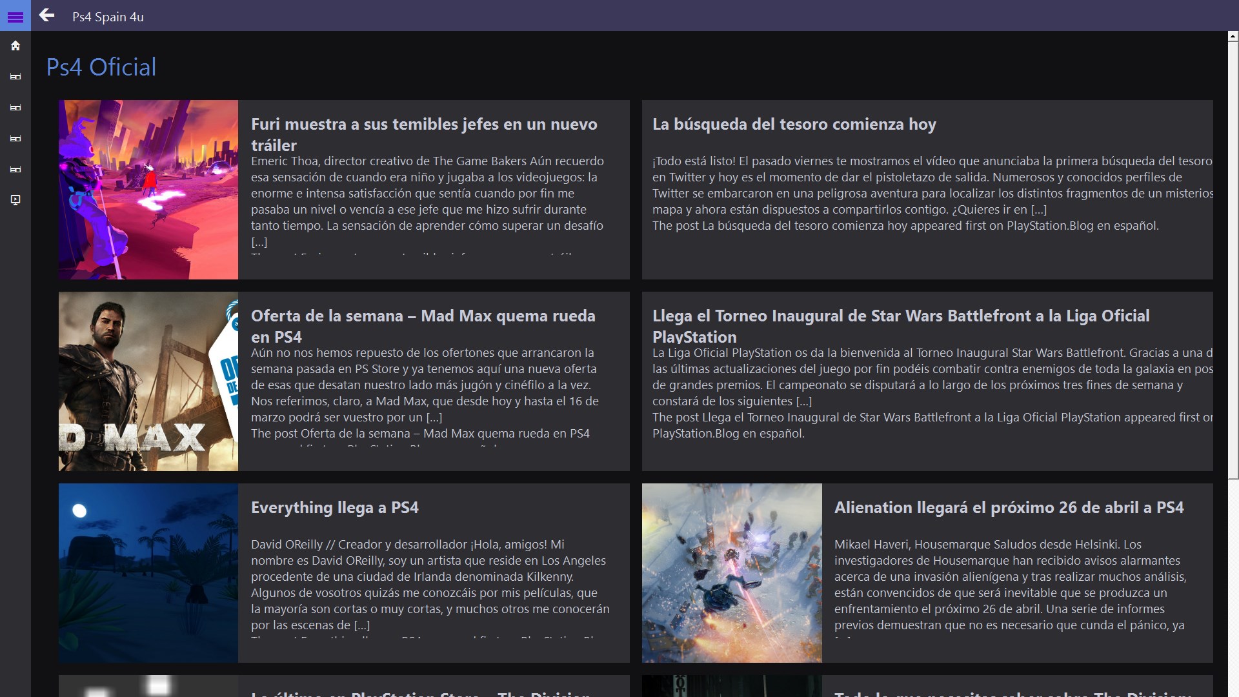
Task: Click the Mad Max cover thumbnail
Action: 148,381
